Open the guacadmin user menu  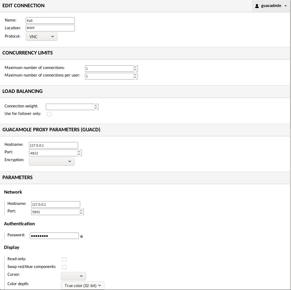point(271,6)
